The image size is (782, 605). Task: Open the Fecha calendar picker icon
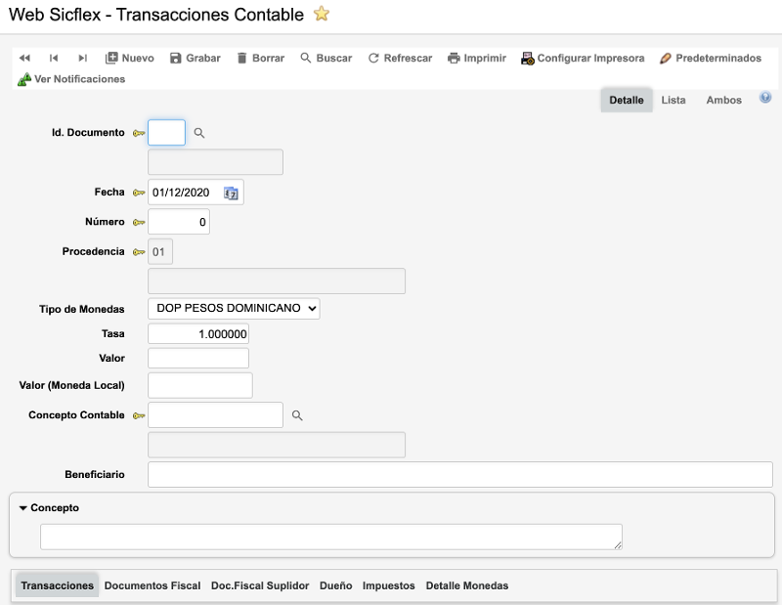(x=231, y=194)
